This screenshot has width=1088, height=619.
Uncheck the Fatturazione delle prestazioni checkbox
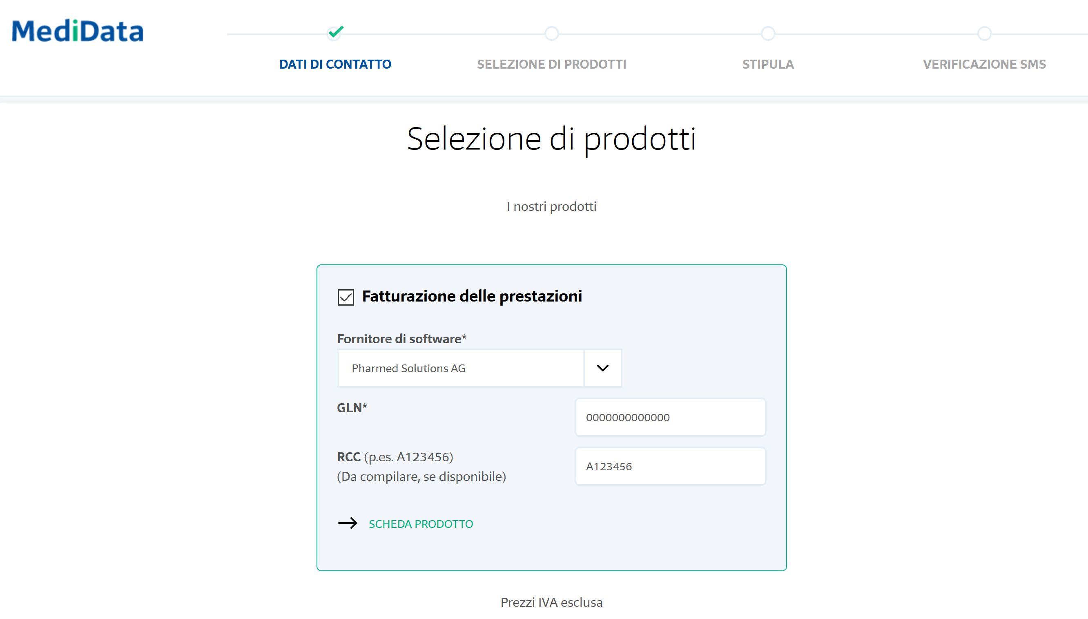[346, 297]
